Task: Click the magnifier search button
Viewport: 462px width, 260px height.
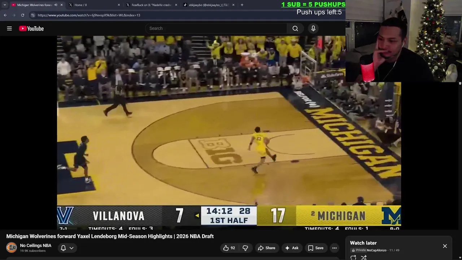Action: coord(295,29)
